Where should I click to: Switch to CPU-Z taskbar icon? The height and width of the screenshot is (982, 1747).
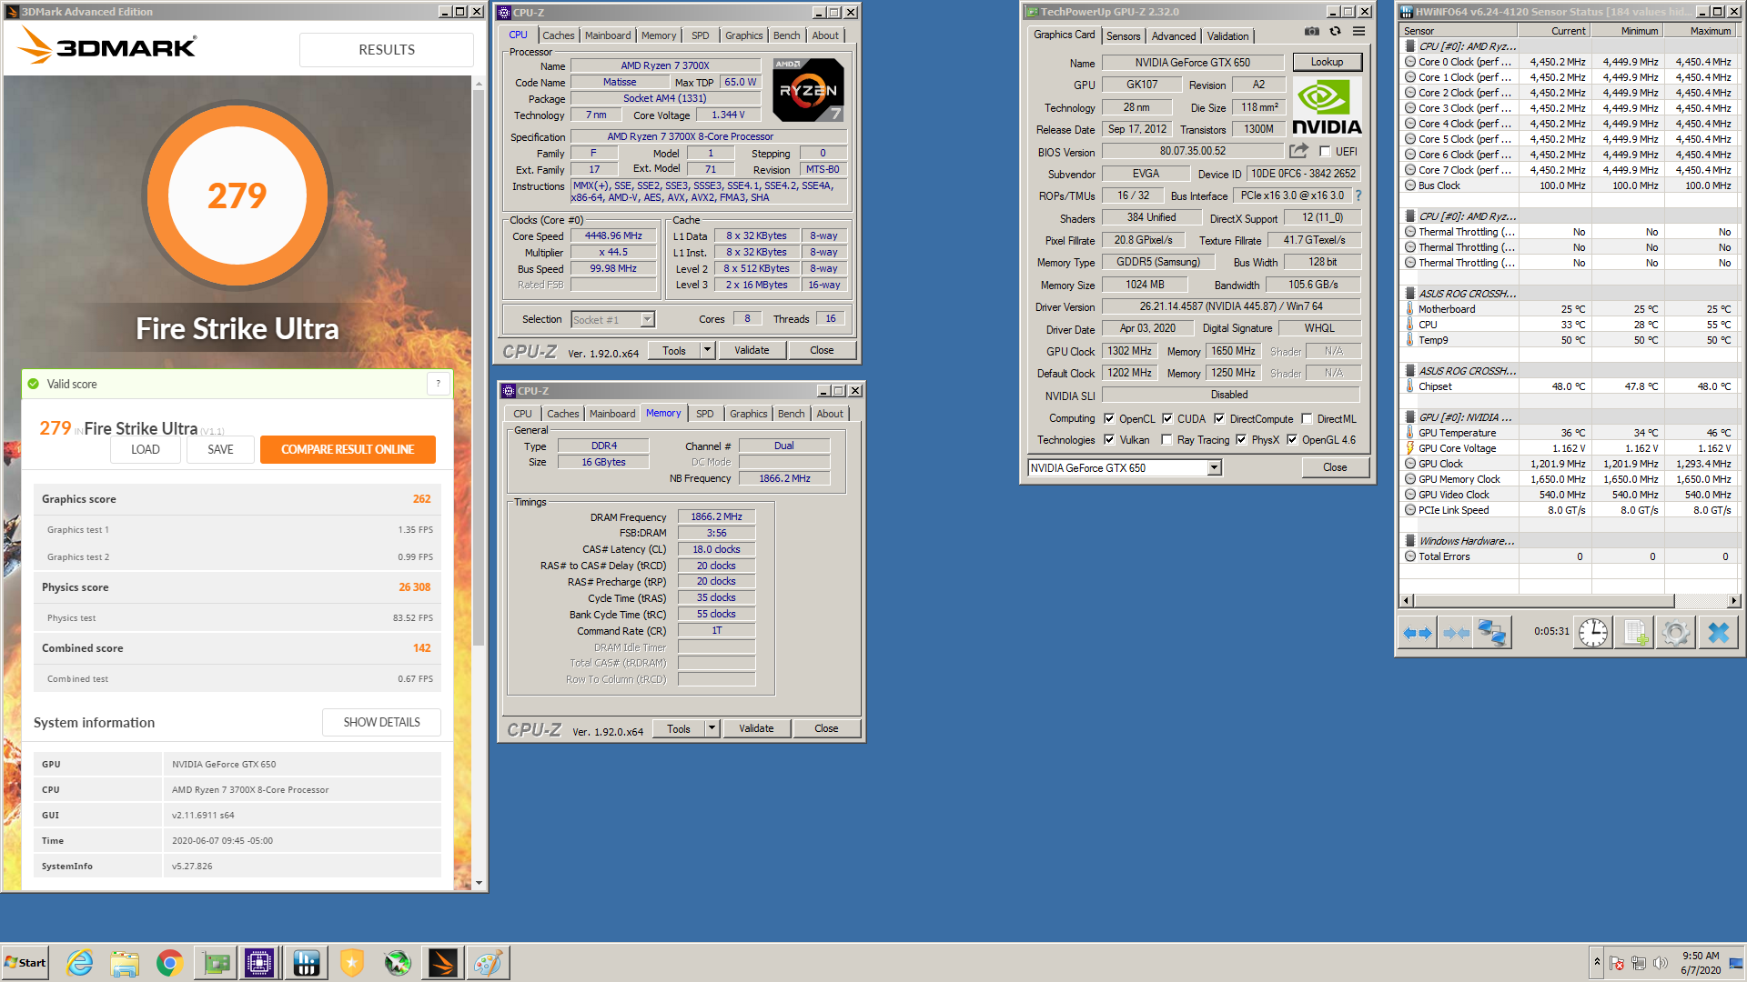[x=259, y=963]
